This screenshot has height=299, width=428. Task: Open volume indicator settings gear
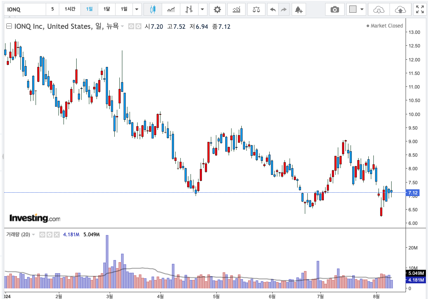[50, 235]
